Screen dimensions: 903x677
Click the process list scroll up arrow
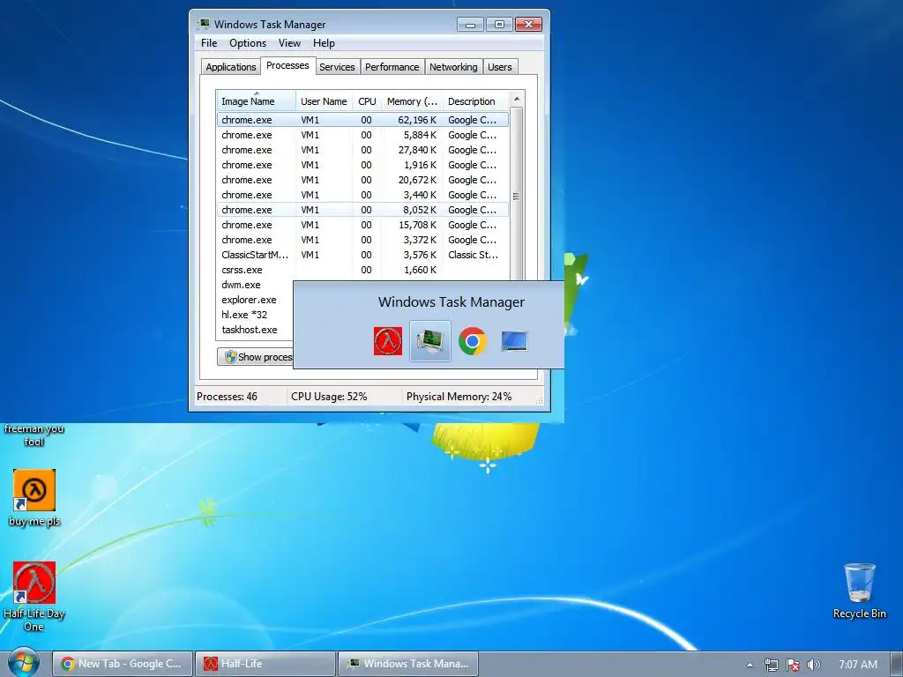[517, 99]
